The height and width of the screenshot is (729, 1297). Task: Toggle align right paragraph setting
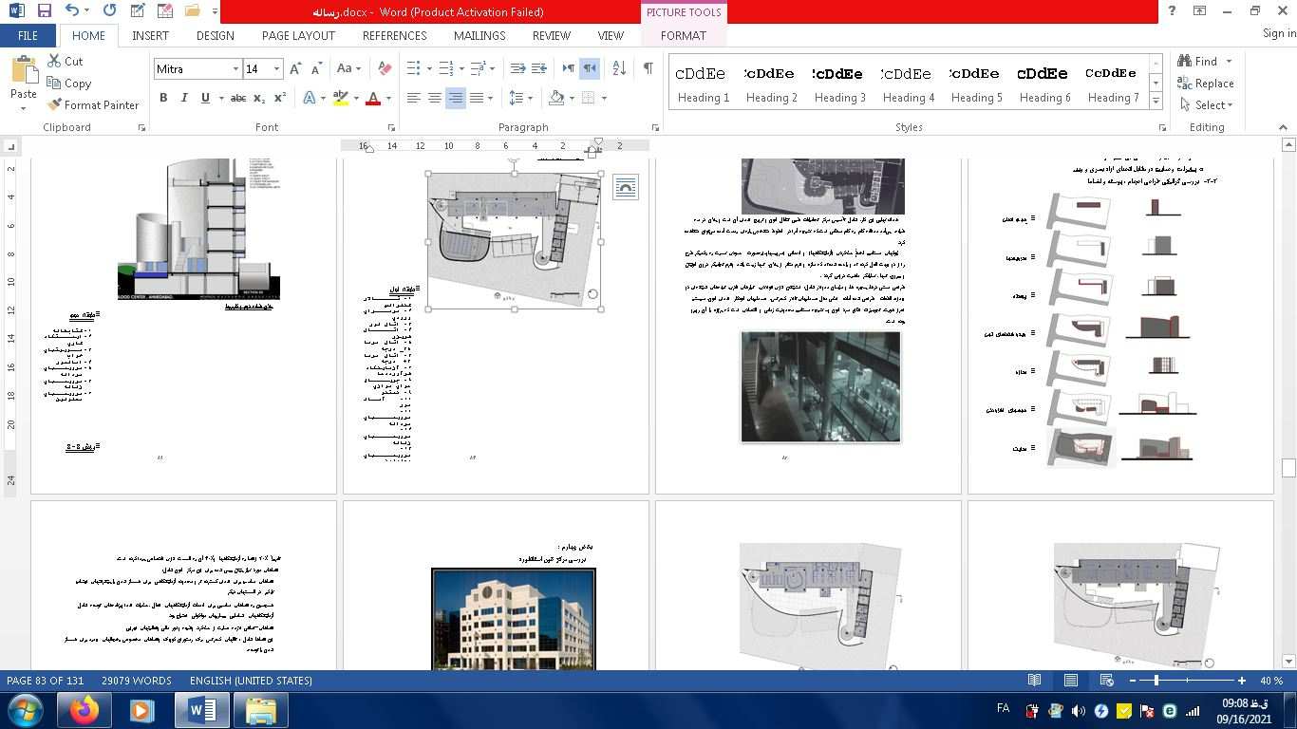click(456, 98)
